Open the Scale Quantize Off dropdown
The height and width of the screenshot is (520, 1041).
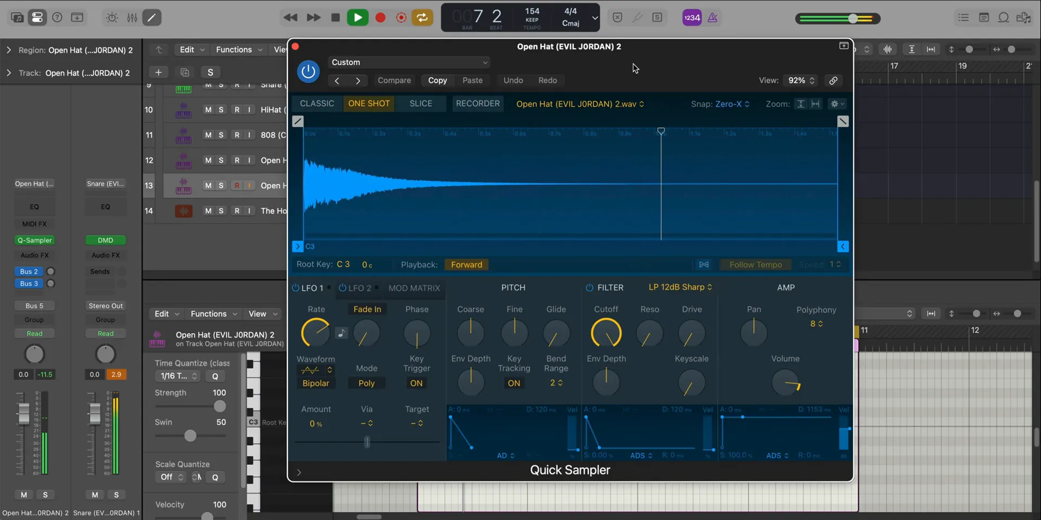click(172, 477)
